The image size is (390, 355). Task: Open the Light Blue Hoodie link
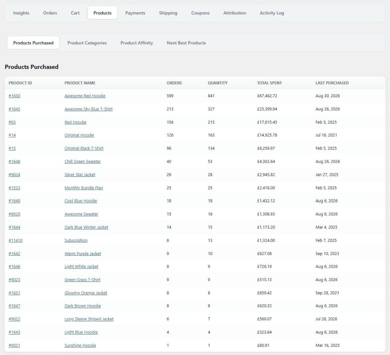81,332
